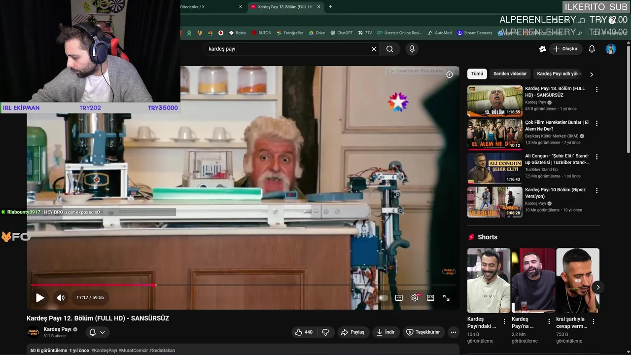Open AutoMod bookmark
Image resolution: width=631 pixels, height=355 pixels.
tap(440, 33)
